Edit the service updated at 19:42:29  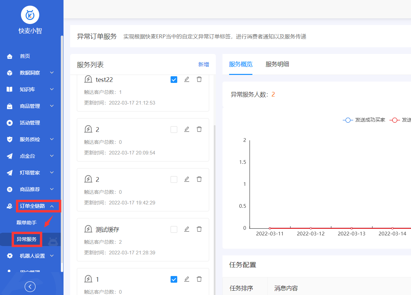pyautogui.click(x=187, y=179)
